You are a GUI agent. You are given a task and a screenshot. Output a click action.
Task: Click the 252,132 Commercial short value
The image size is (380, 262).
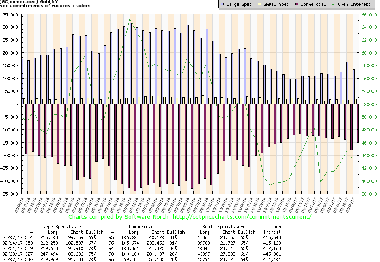(161, 258)
